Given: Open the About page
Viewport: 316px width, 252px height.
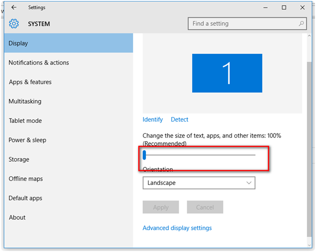Looking at the screenshot, I should (x=17, y=218).
